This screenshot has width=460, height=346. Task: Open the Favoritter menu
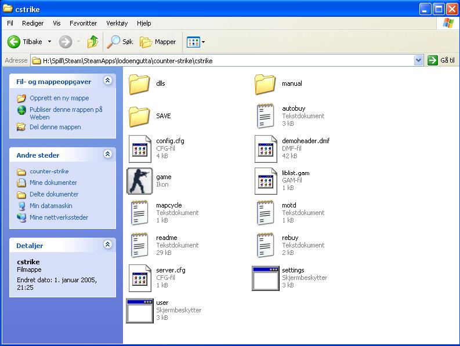[83, 23]
